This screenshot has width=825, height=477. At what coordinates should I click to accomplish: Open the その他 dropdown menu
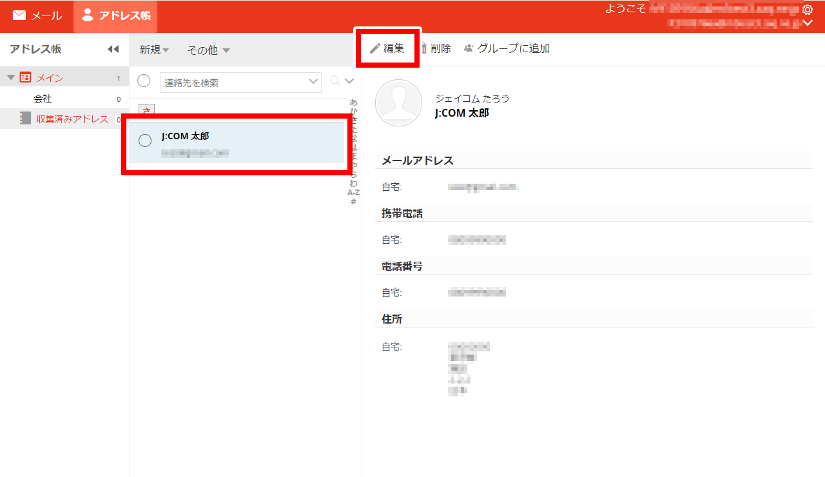[x=208, y=50]
